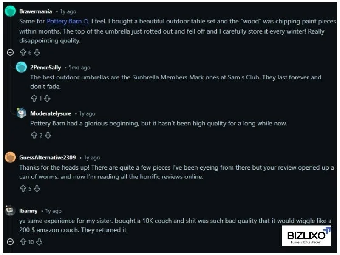
Task: Click GuessAlternative2309's orange avatar
Action: [10, 158]
